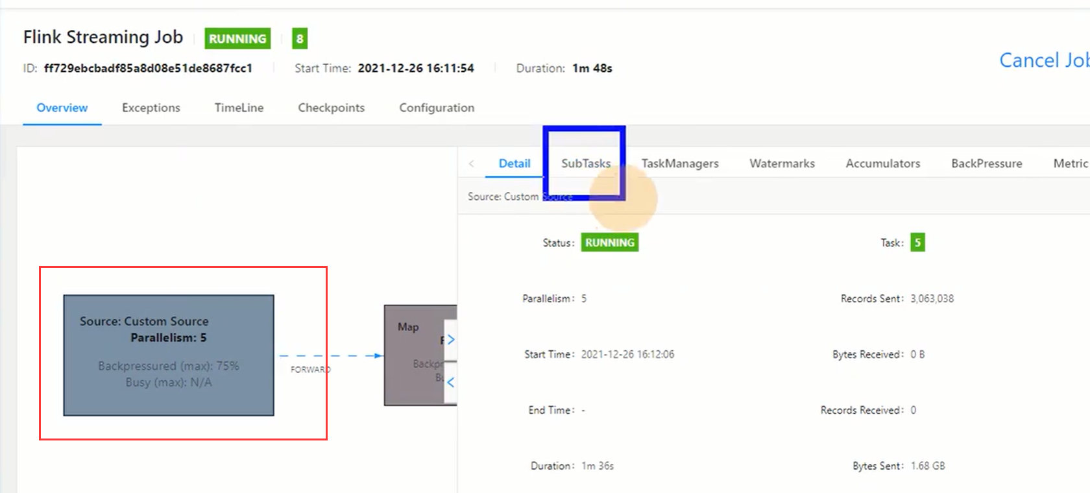Open the TimeLine tab
The width and height of the screenshot is (1090, 493).
[239, 108]
